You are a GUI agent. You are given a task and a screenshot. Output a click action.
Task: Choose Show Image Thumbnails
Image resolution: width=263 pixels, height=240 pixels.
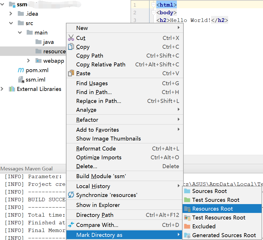(125, 139)
